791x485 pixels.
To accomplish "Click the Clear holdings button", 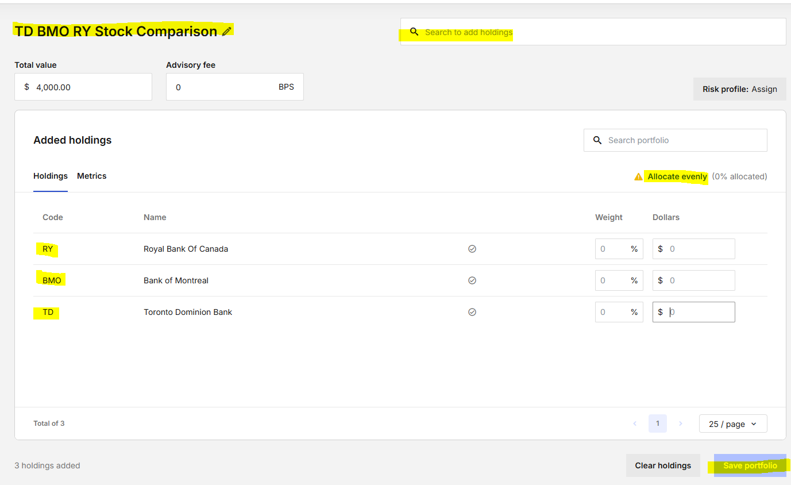I will point(663,465).
